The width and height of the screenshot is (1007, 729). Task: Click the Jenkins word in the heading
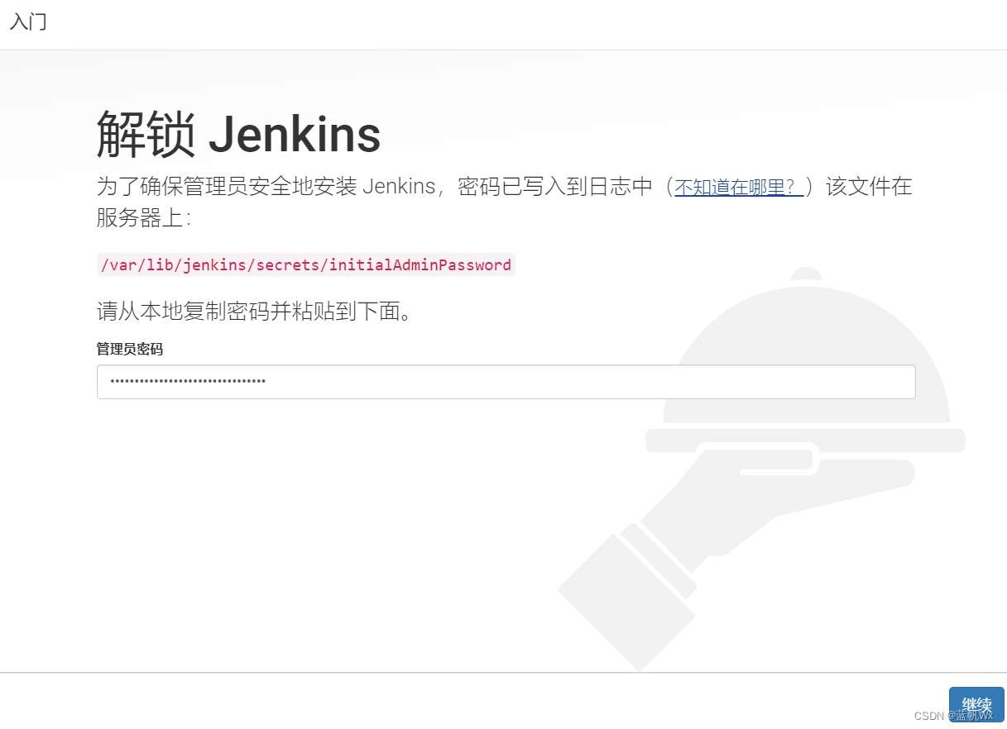pos(295,134)
